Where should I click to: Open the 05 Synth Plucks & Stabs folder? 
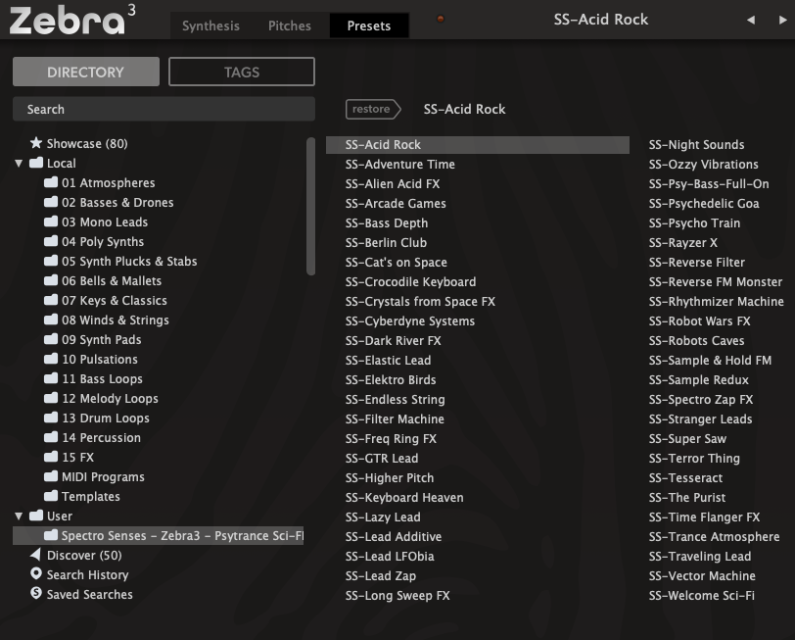coord(129,261)
